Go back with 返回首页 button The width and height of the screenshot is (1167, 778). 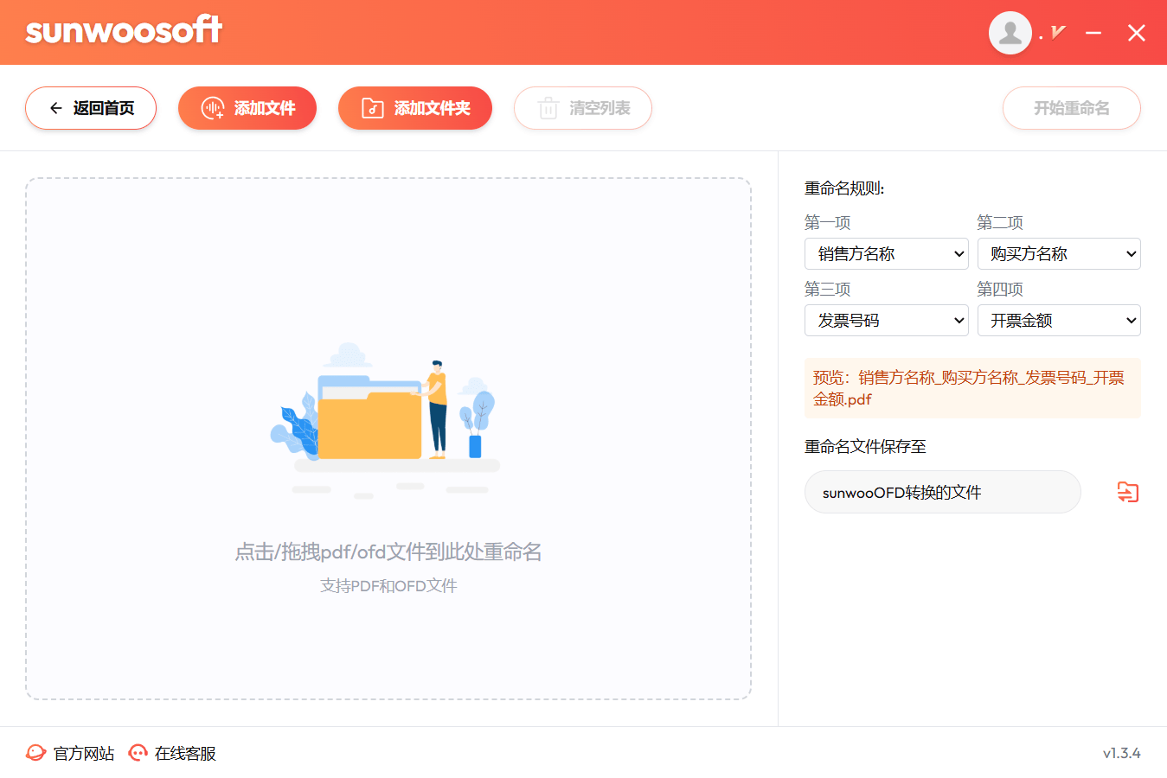coord(91,108)
